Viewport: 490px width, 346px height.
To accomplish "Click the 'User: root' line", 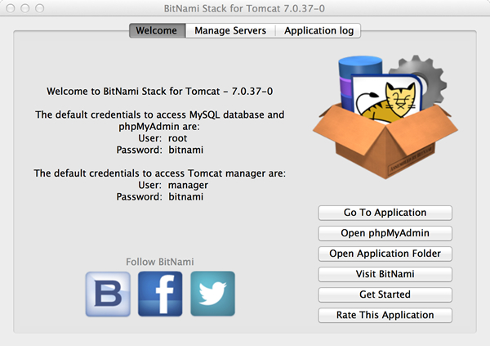I will point(163,138).
